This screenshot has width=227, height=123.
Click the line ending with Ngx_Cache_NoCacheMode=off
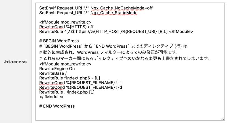pos(96,8)
